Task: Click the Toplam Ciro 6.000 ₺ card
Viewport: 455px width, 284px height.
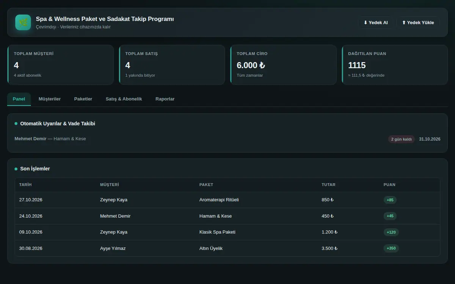Action: pyautogui.click(x=283, y=65)
